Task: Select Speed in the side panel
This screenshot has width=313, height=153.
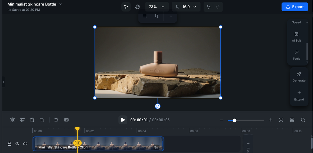Action: (296, 22)
